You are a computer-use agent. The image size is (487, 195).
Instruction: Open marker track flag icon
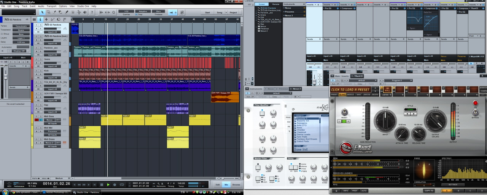tap(65, 19)
